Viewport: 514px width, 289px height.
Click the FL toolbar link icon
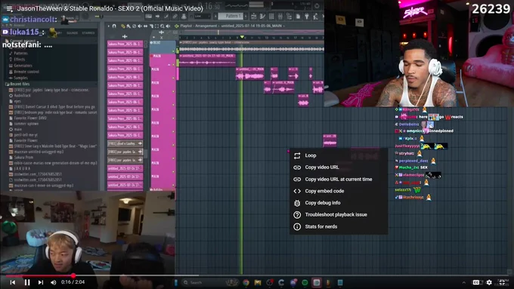(x=175, y=16)
